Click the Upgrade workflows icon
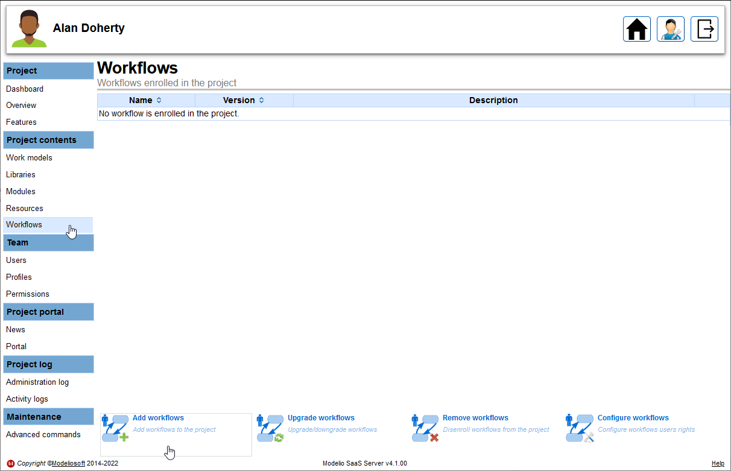 pyautogui.click(x=270, y=428)
